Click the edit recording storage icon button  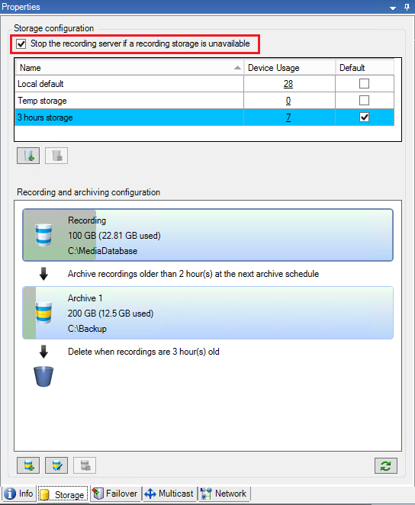[x=56, y=465]
